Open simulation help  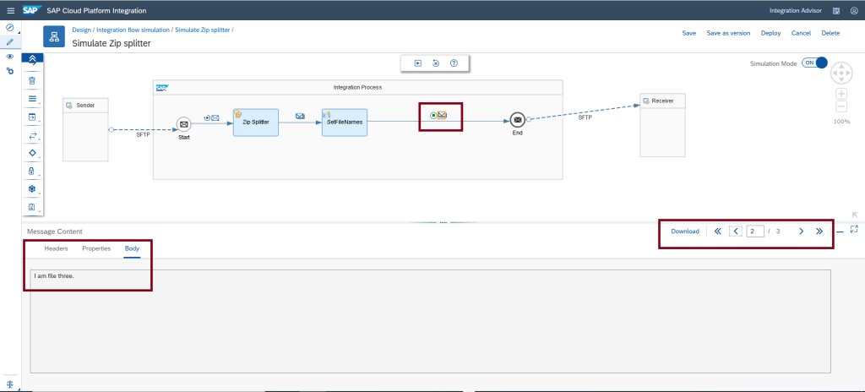(x=454, y=63)
